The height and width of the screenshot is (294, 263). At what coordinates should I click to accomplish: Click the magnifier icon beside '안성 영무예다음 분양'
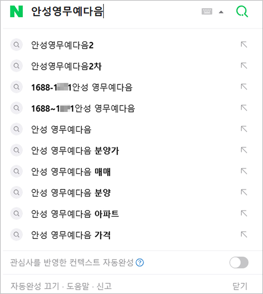click(x=17, y=193)
